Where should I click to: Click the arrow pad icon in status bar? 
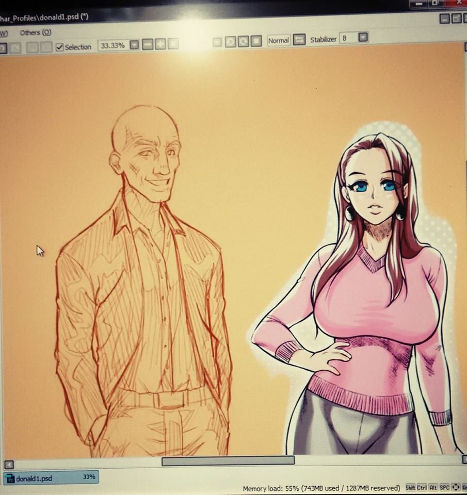click(x=455, y=486)
